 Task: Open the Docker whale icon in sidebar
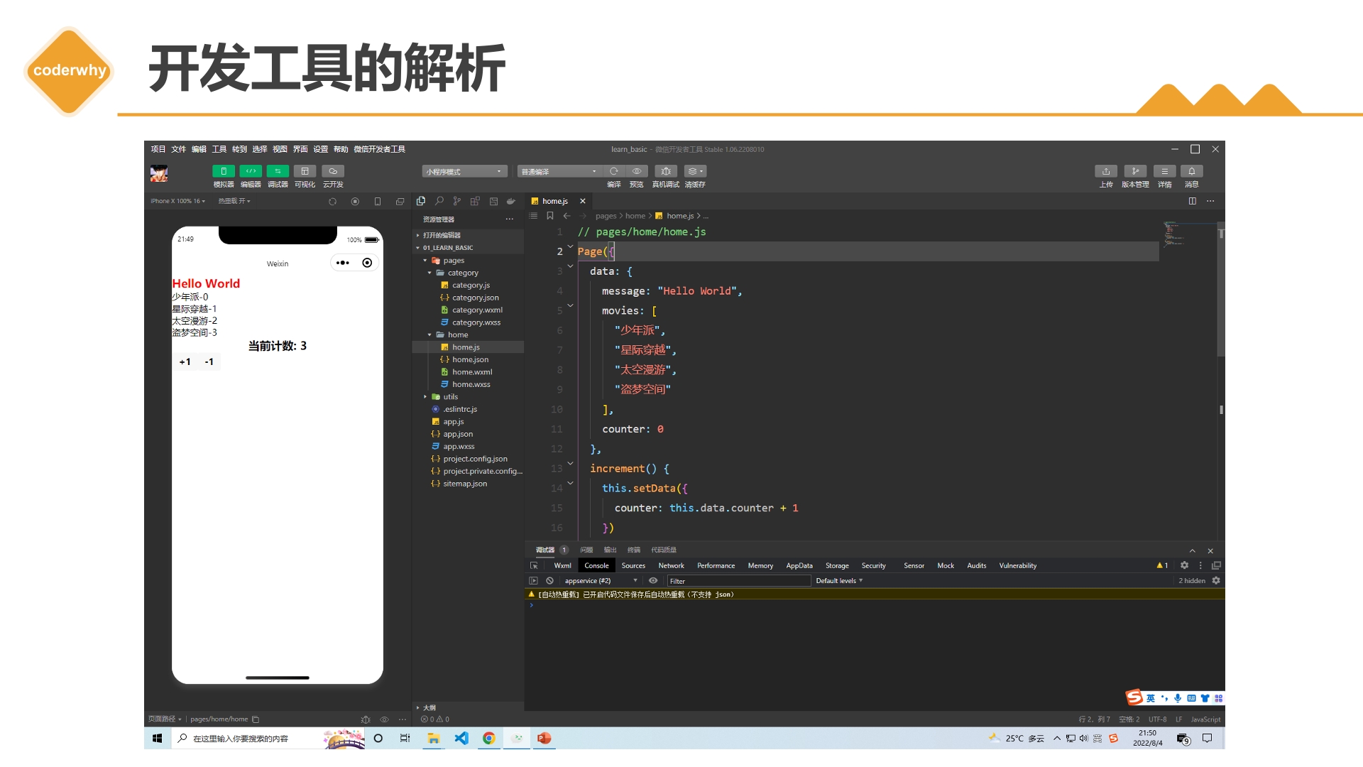click(x=511, y=201)
